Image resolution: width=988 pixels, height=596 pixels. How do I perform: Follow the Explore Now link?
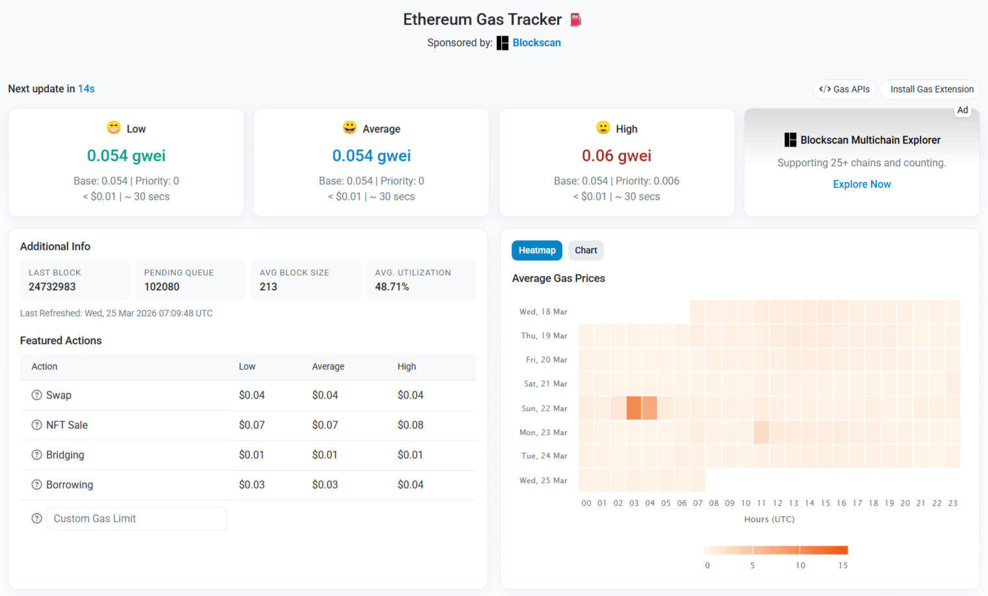tap(862, 184)
